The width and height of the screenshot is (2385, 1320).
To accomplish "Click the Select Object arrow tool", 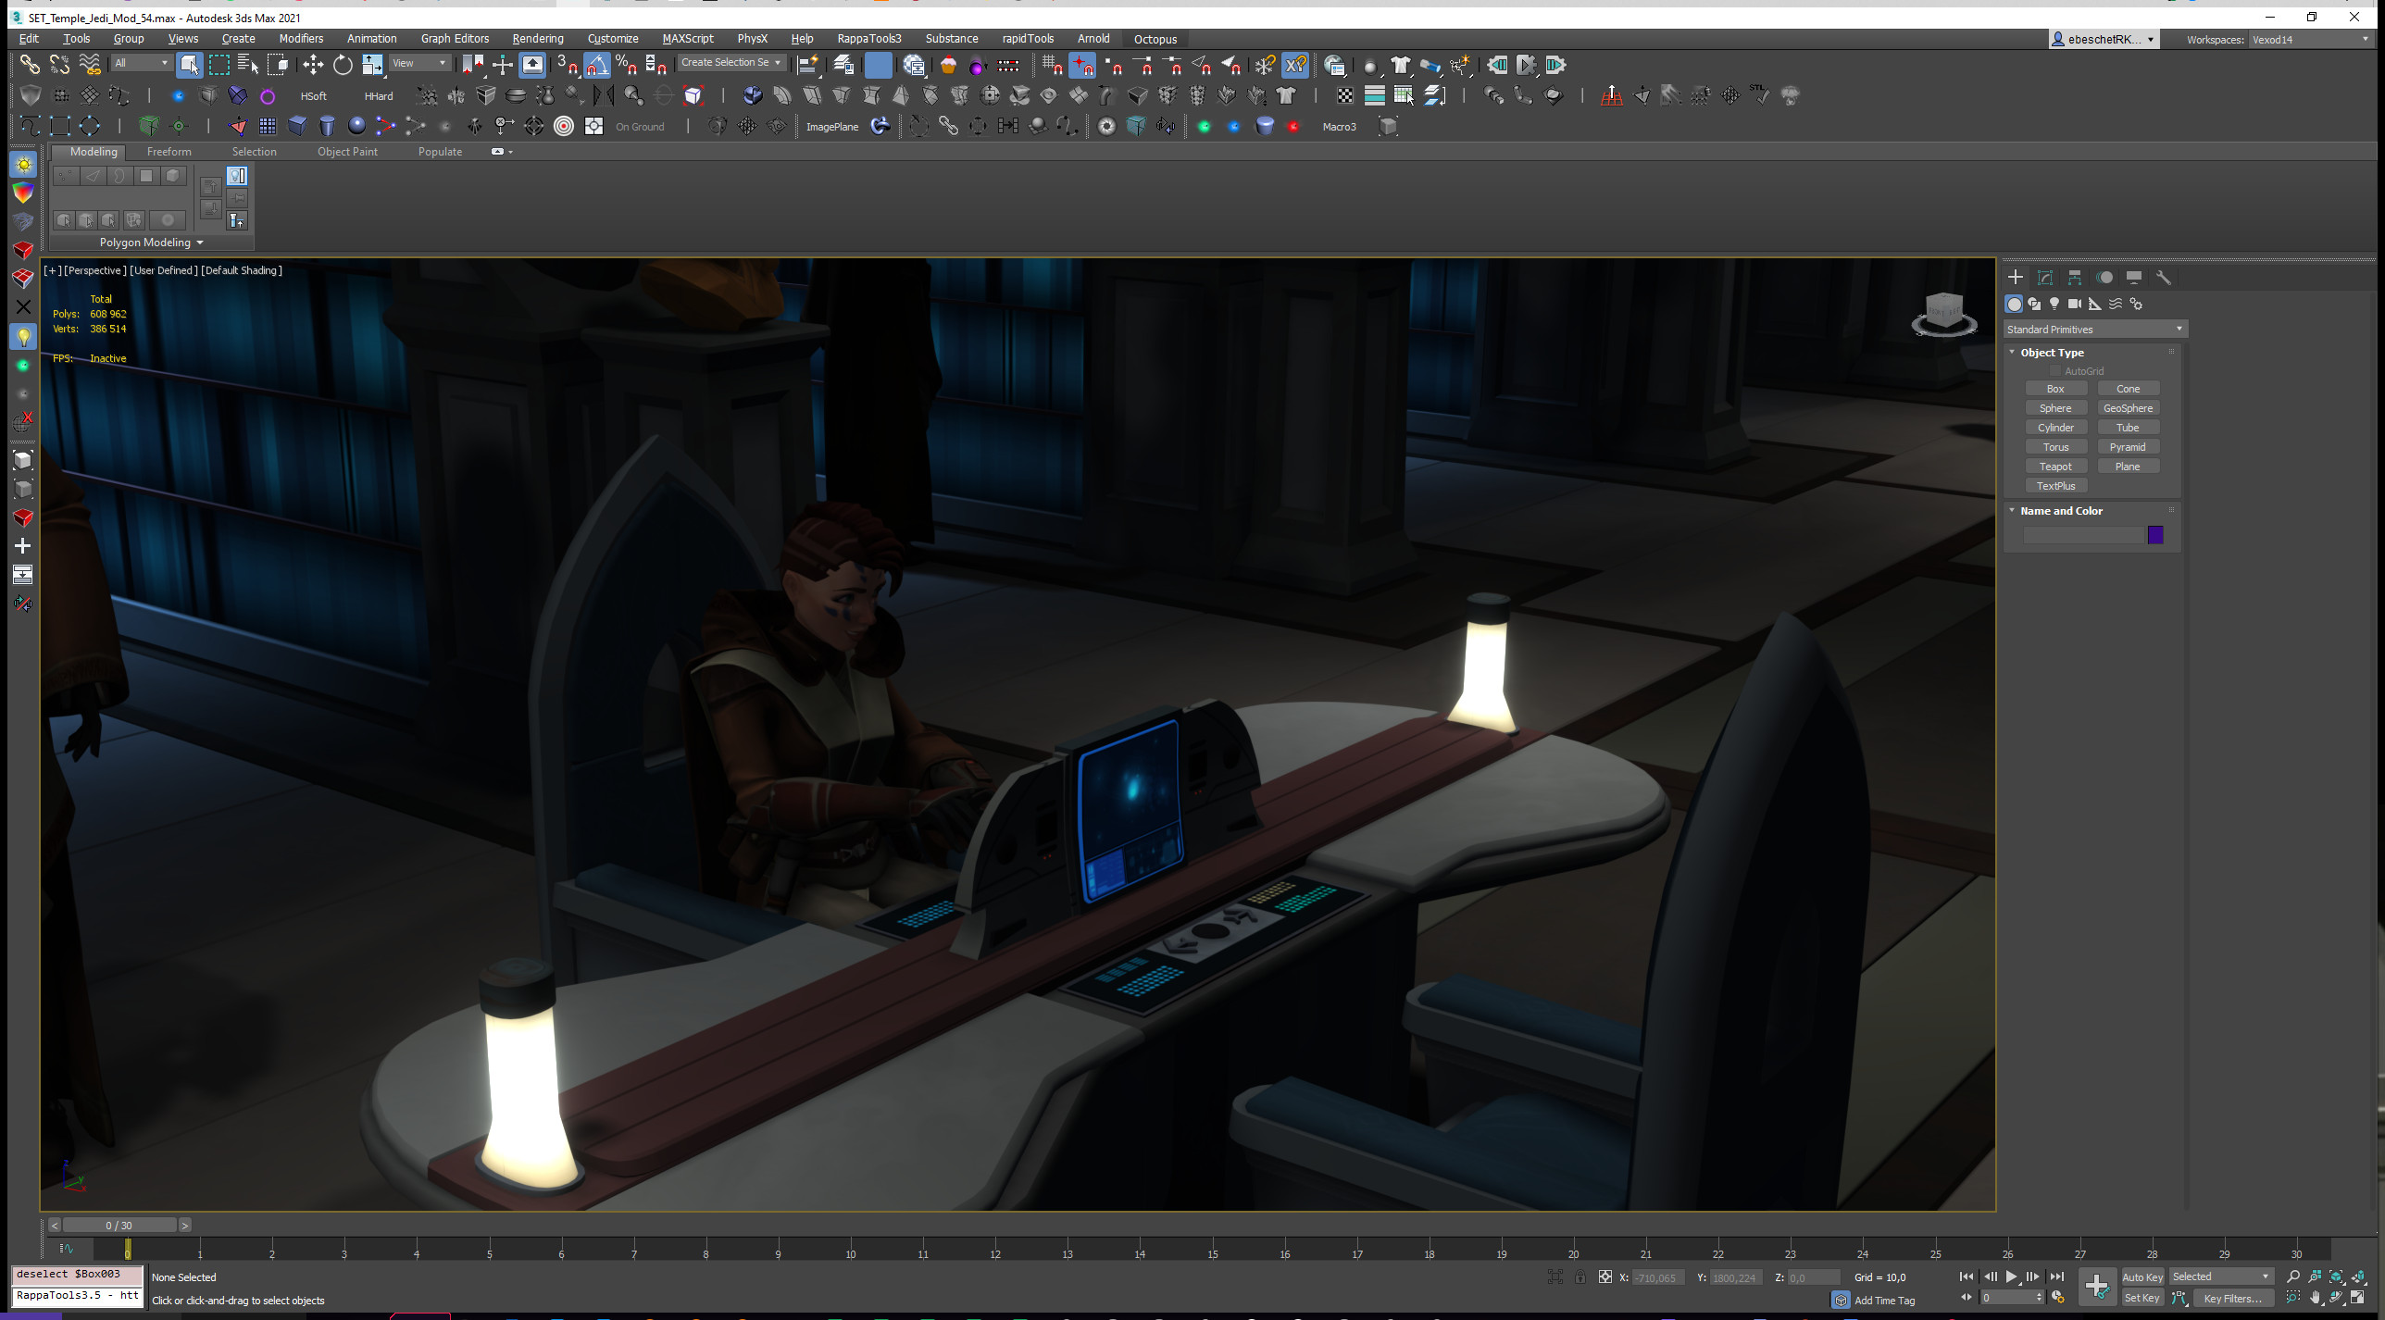I will click(189, 65).
